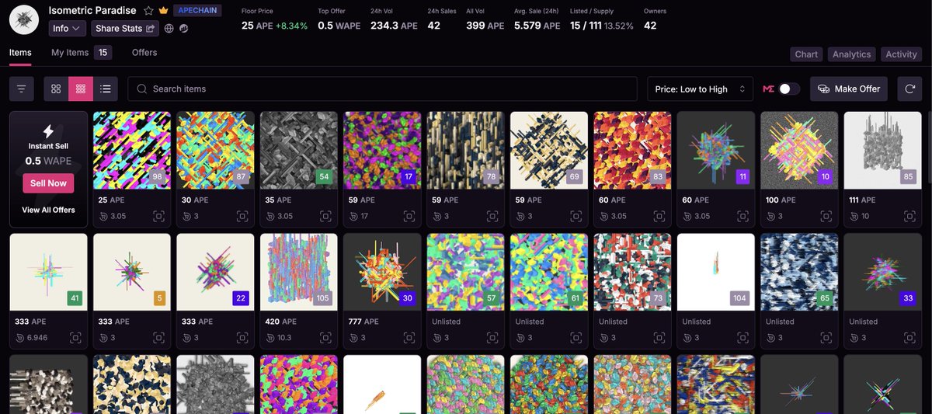The width and height of the screenshot is (932, 414).
Task: Show the Analytics panel
Action: click(x=852, y=54)
